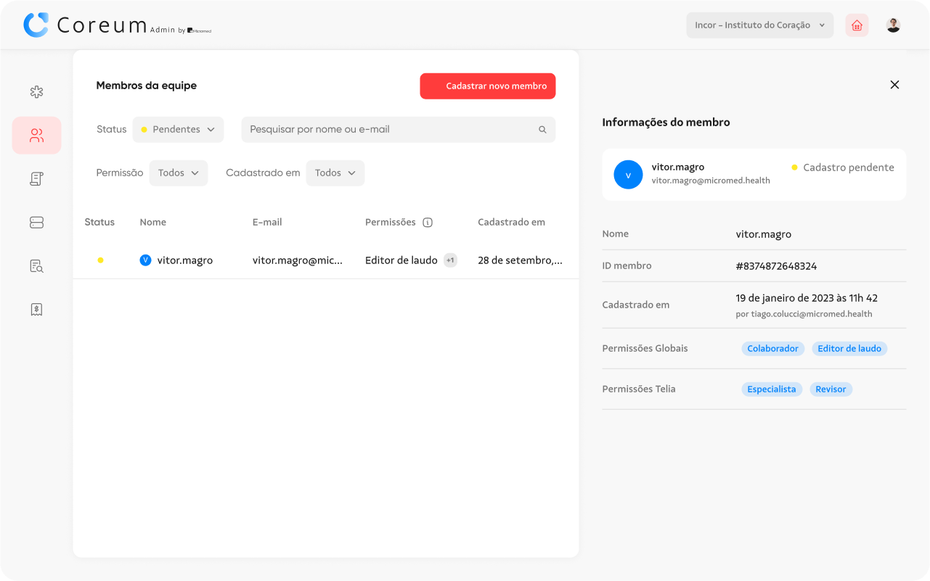Image resolution: width=930 pixels, height=581 pixels.
Task: Click the +1 permissions badge
Action: coord(450,260)
